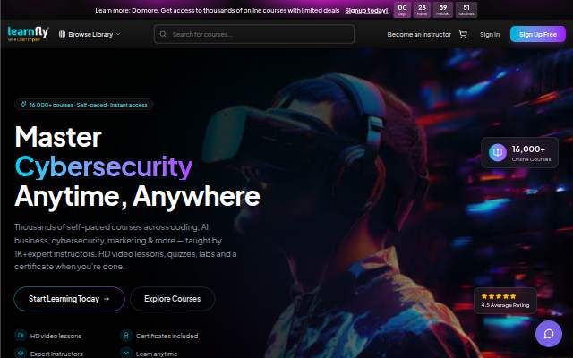Click the five-star rating icons
The width and height of the screenshot is (573, 358).
pyautogui.click(x=499, y=296)
